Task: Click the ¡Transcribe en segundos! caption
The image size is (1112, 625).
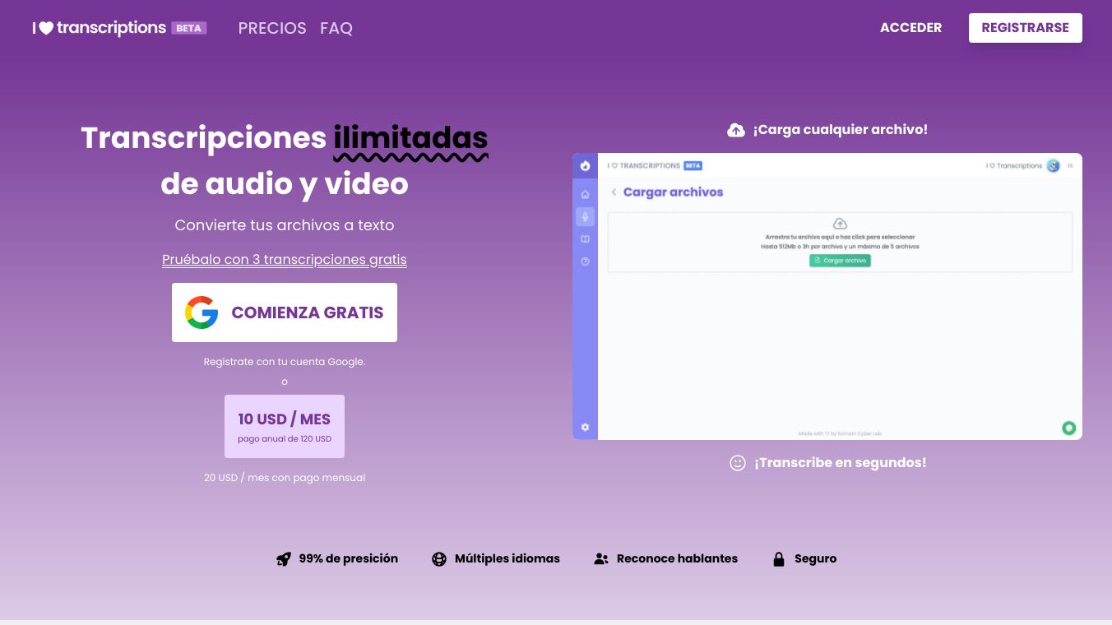Action: pos(840,463)
